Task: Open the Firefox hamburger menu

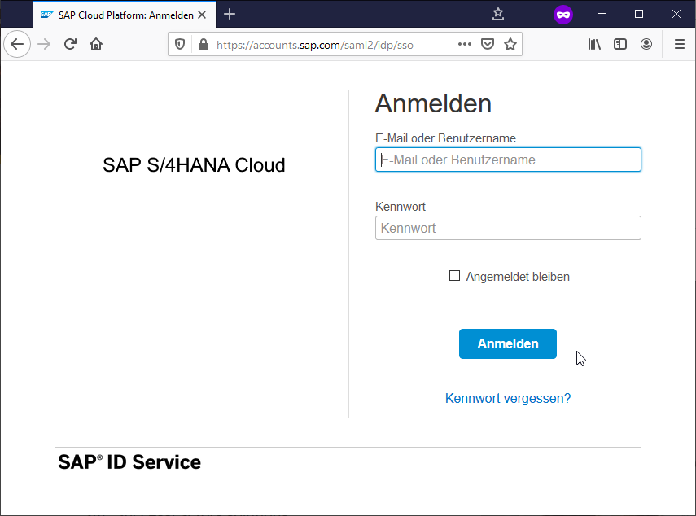Action: click(x=680, y=44)
